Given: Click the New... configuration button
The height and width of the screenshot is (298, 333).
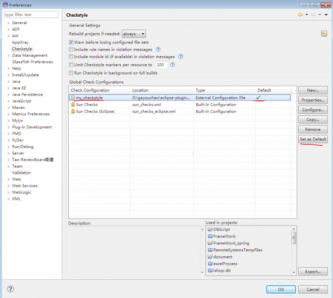Looking at the screenshot, I should click(x=313, y=90).
